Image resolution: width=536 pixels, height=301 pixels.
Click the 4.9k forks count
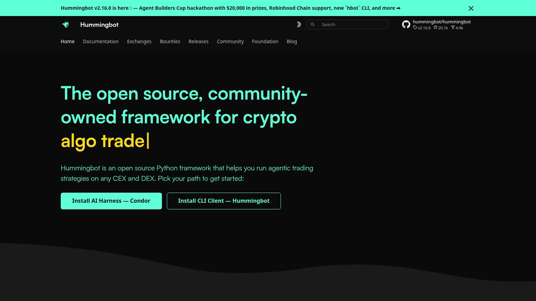pos(459,28)
